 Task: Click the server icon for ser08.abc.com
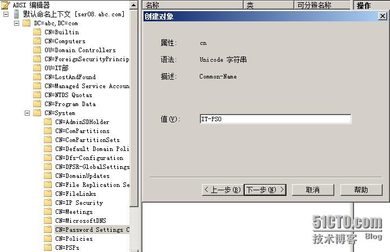[16, 14]
